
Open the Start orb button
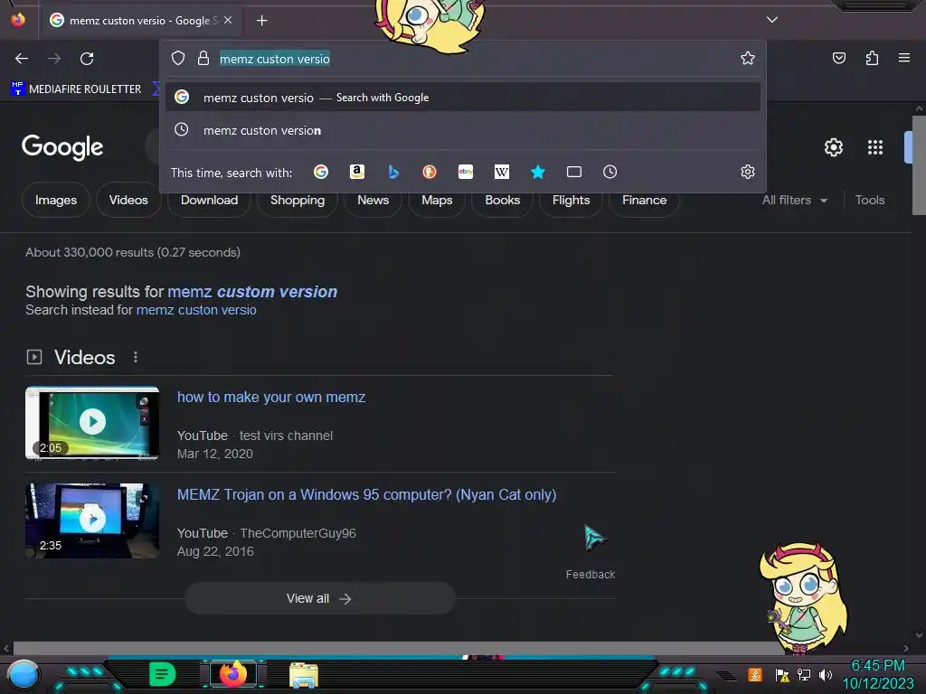pyautogui.click(x=24, y=674)
